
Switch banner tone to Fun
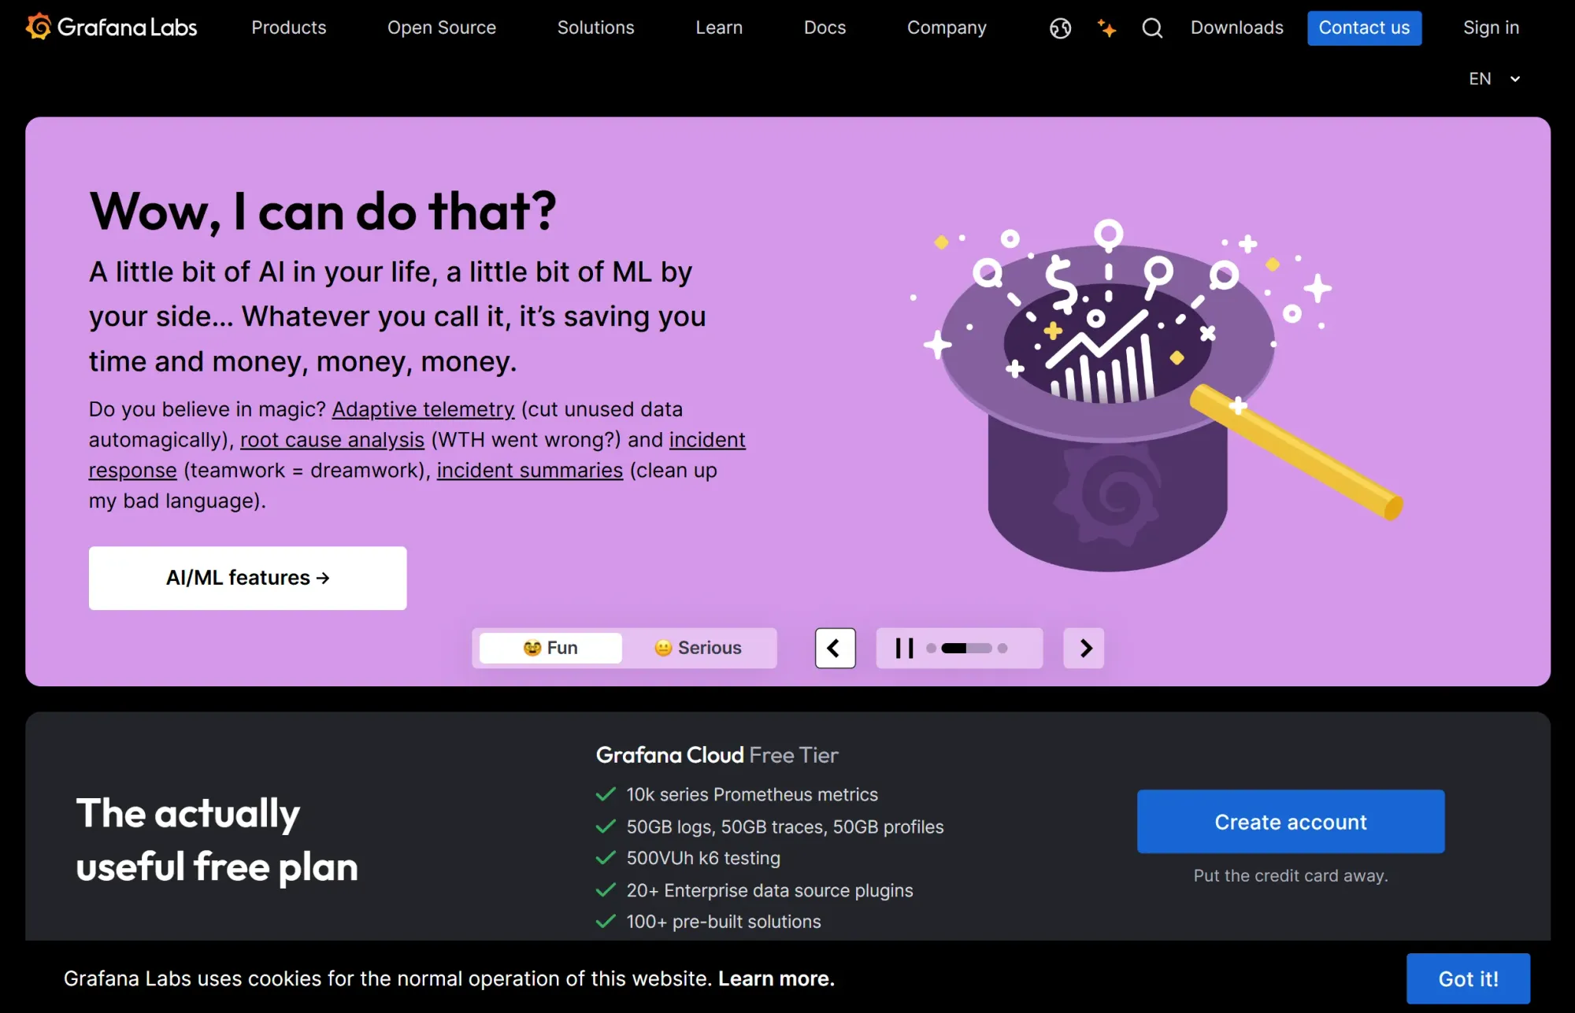[550, 648]
